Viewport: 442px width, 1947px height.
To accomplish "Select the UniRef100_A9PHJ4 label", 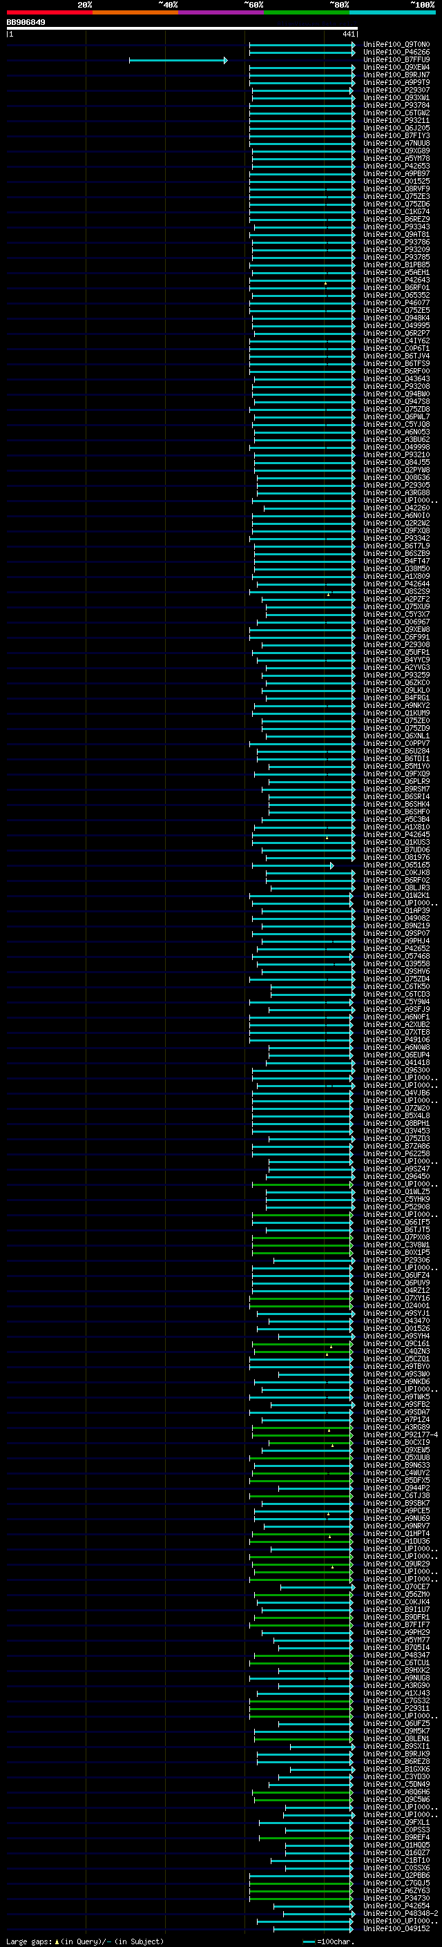I will [396, 941].
